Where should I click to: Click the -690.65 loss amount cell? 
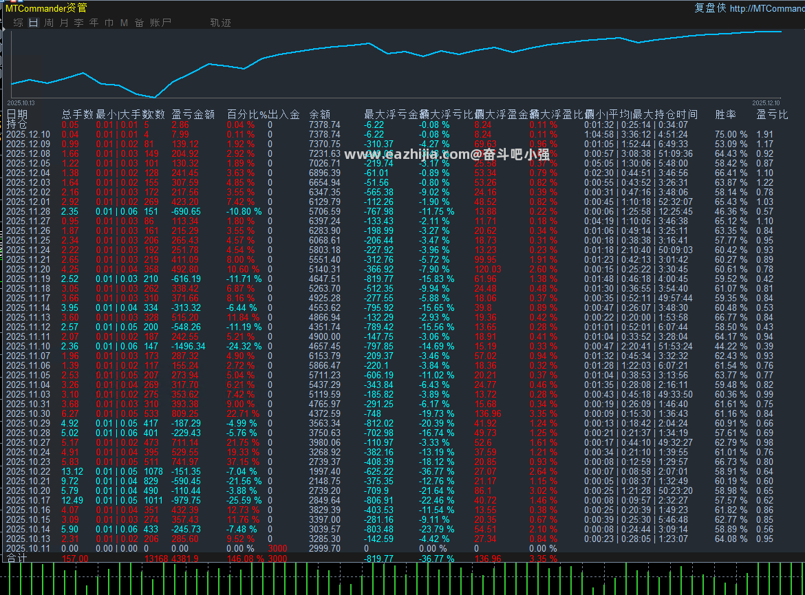(186, 211)
